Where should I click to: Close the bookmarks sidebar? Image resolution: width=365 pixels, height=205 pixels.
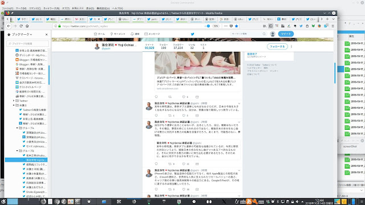click(47, 34)
